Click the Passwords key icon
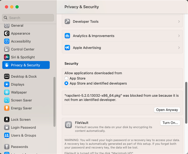Viewport: 188px width, 154px height. 7,147
